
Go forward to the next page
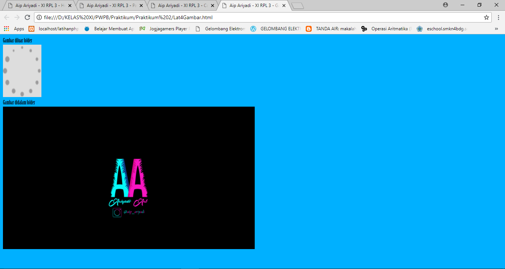coord(17,17)
